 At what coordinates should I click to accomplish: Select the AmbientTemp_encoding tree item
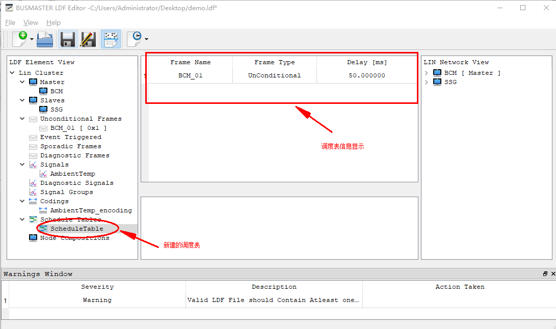[91, 210]
